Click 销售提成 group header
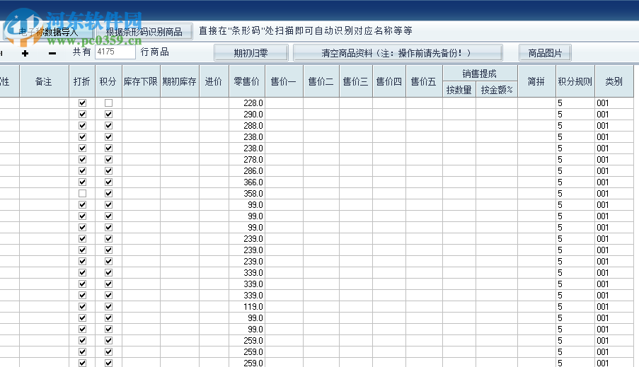This screenshot has width=639, height=367. [480, 74]
